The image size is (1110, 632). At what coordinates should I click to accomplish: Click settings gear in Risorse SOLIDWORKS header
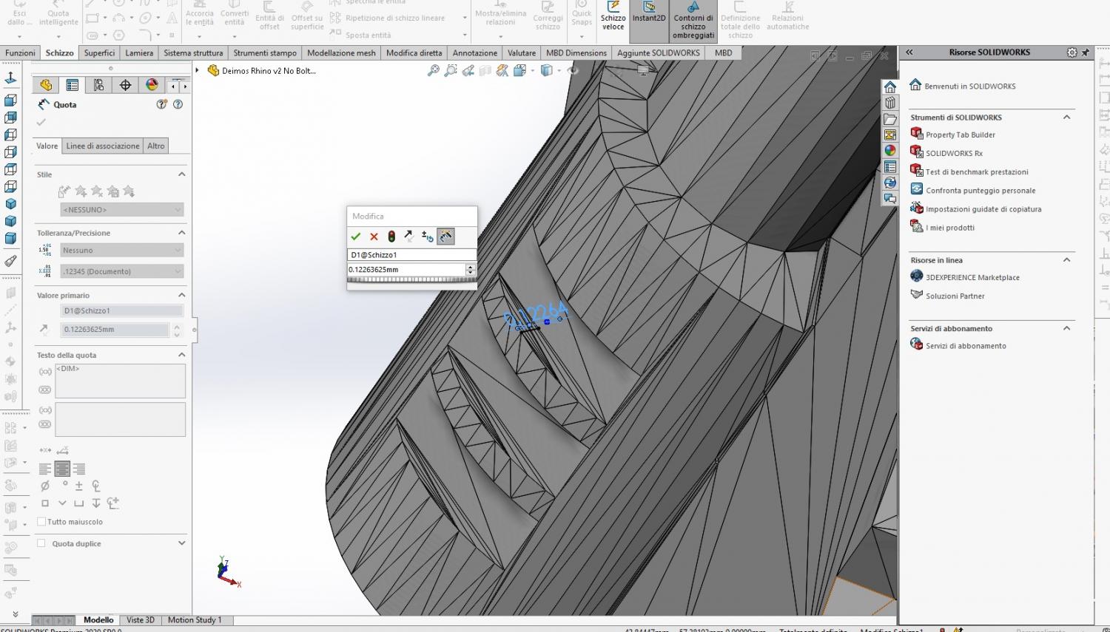pyautogui.click(x=1072, y=52)
